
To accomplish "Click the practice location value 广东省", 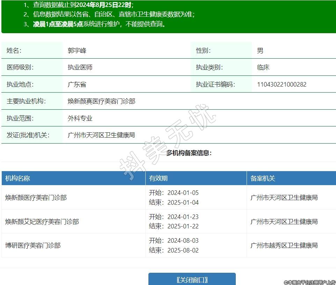I will [x=77, y=85].
